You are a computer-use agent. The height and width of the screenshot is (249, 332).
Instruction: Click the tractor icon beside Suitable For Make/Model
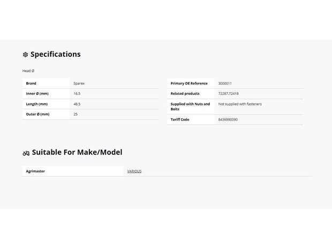pyautogui.click(x=26, y=153)
